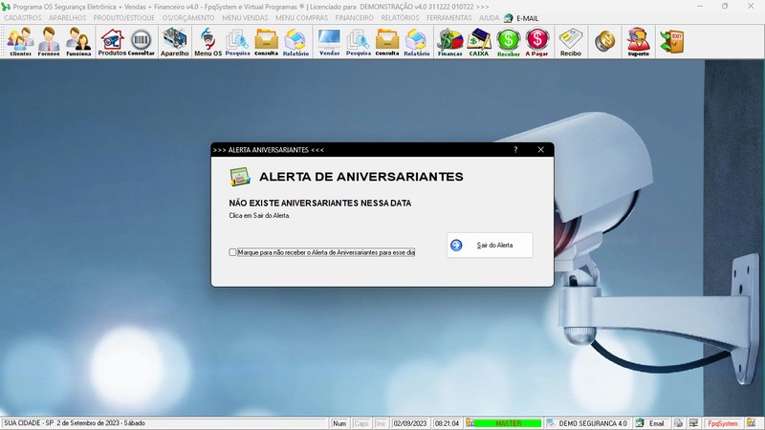The image size is (765, 430).
Task: Click Consulta icon in the Vendas group
Action: click(387, 42)
